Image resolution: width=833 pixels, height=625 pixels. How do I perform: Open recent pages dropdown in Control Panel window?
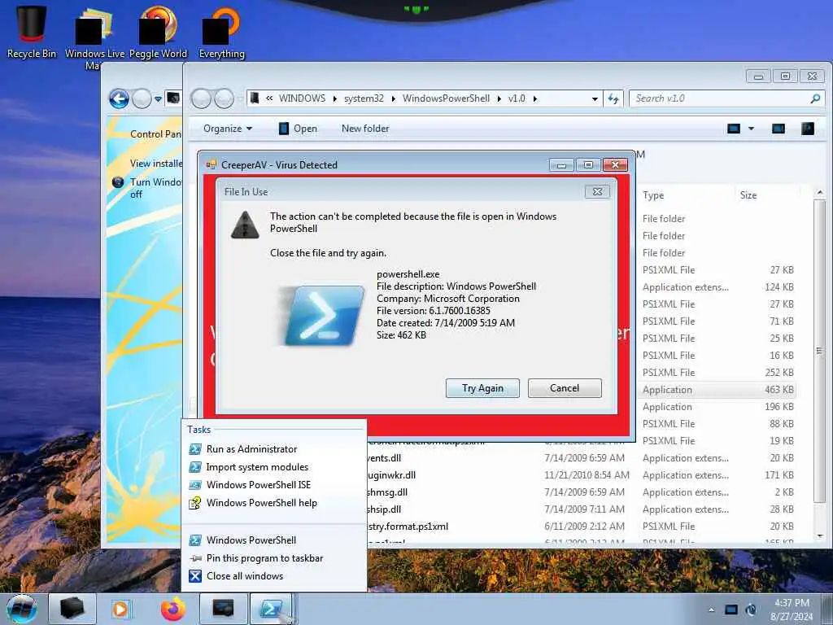pos(158,98)
